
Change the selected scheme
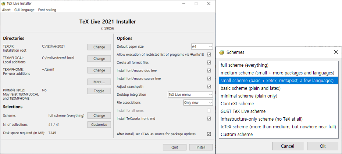tap(99, 115)
